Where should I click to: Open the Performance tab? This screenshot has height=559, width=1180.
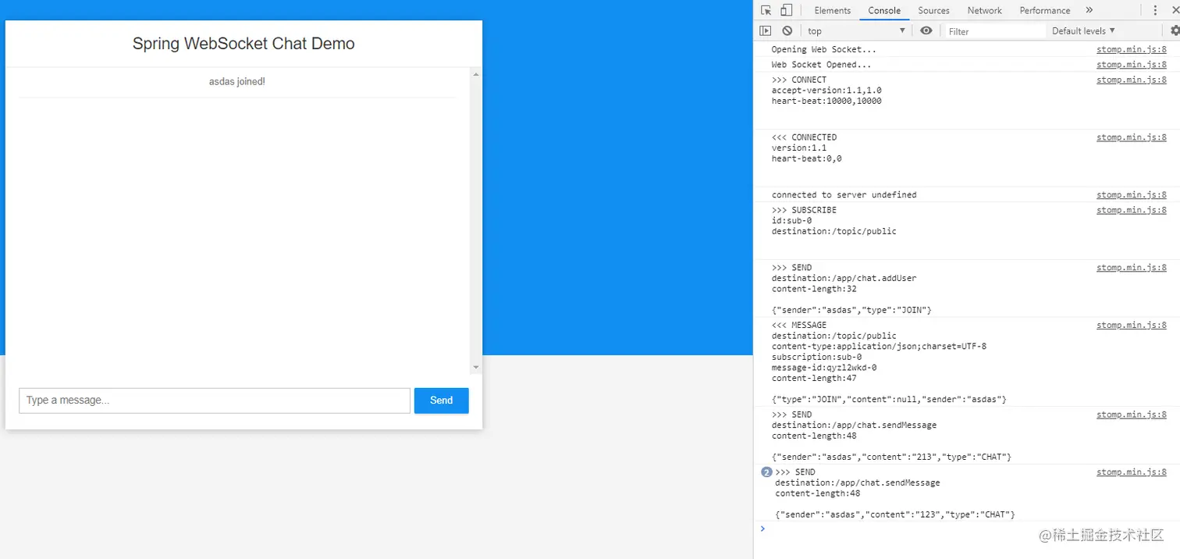click(1044, 10)
